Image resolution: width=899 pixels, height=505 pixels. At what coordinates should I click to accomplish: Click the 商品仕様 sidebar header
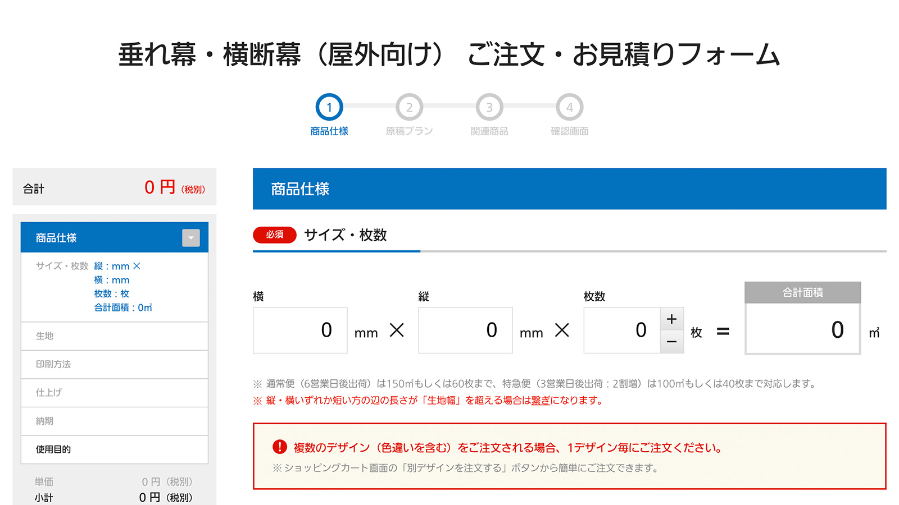tap(101, 238)
